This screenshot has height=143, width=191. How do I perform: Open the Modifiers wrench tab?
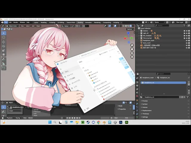(x=137, y=104)
